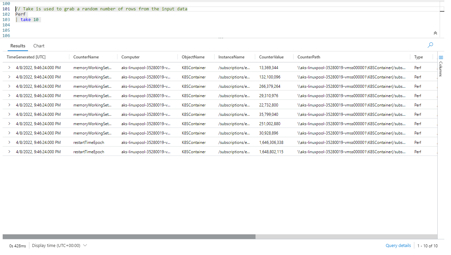Viewport: 451px width, 255px height.
Task: Open the Display time dropdown
Action: tap(60, 246)
